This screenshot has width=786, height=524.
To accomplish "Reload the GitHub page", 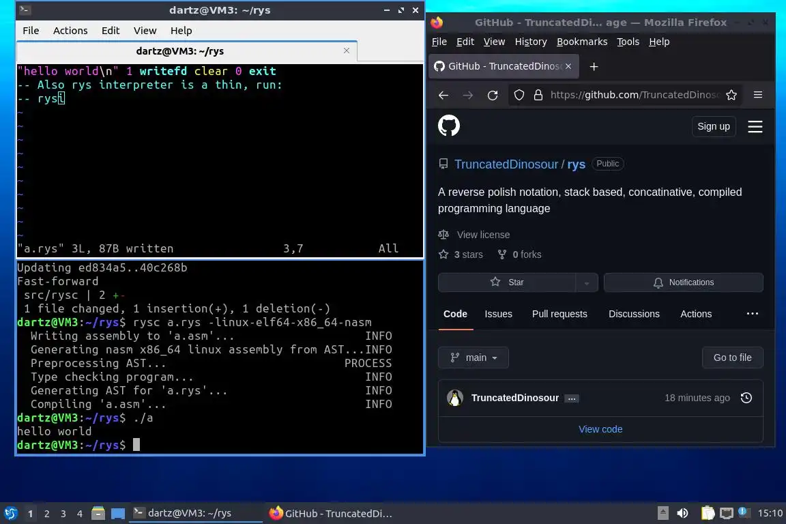I will pos(493,96).
